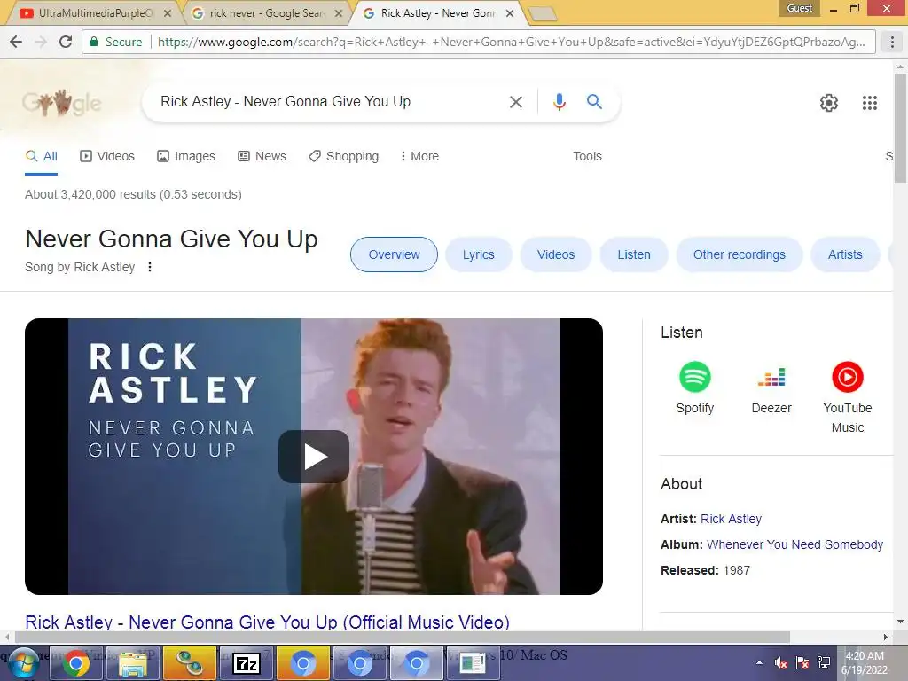Open search Tools
Viewport: 908px width, 681px height.
point(587,156)
